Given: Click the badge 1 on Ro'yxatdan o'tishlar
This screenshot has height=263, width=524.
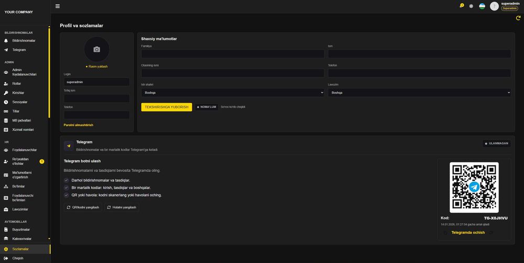Looking at the screenshot, I should 42,161.
